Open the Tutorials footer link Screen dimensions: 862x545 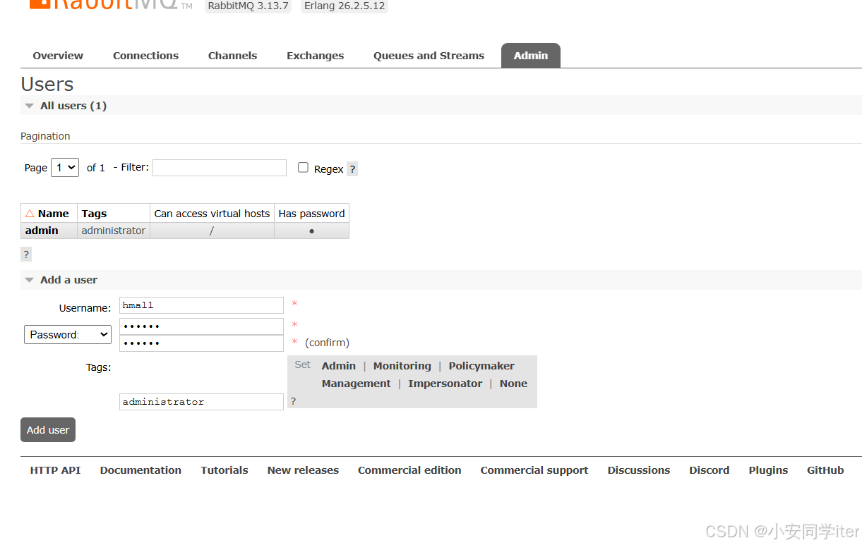point(225,470)
